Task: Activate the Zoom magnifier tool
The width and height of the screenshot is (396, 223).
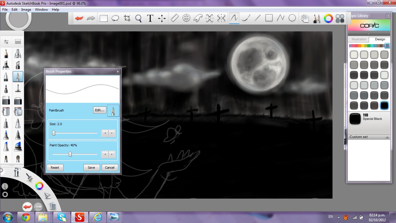Action: (x=139, y=18)
